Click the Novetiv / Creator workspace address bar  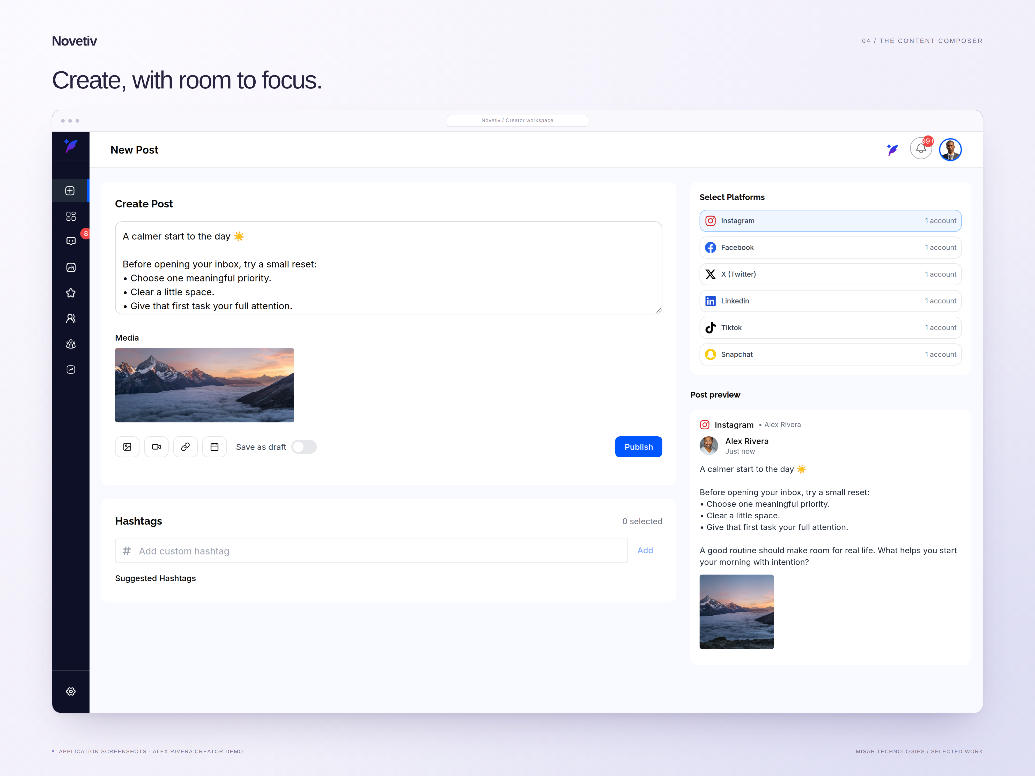(x=517, y=120)
